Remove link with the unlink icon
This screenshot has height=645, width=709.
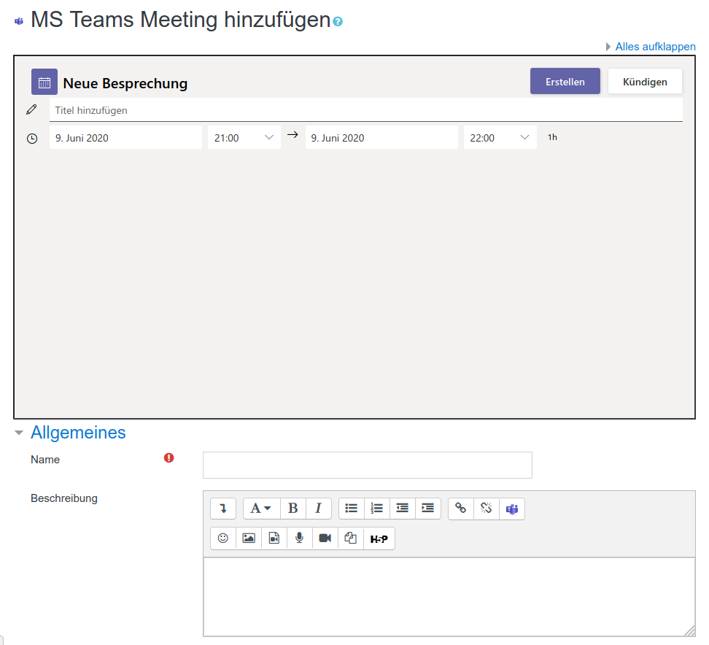click(x=487, y=509)
